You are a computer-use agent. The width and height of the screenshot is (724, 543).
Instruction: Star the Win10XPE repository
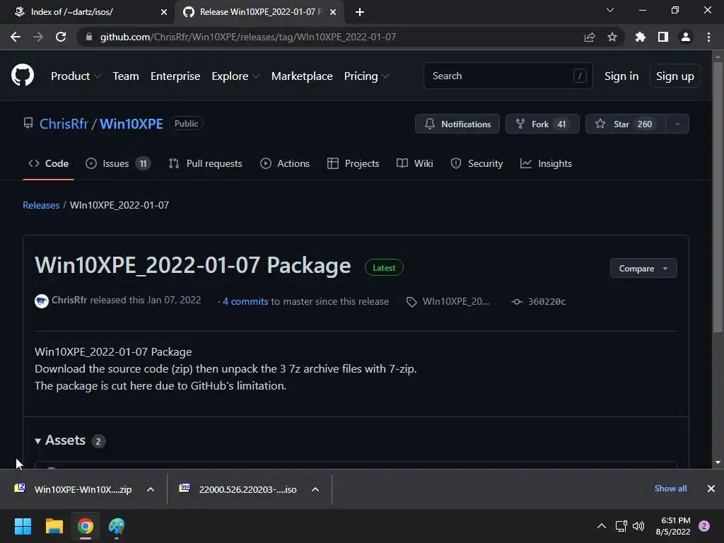tap(626, 124)
